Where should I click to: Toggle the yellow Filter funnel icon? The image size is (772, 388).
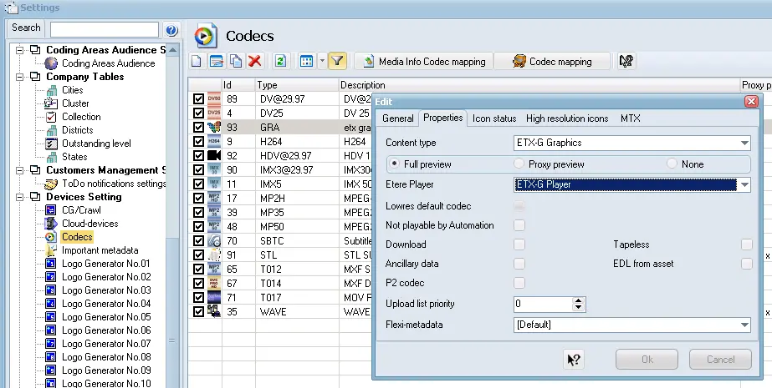337,61
